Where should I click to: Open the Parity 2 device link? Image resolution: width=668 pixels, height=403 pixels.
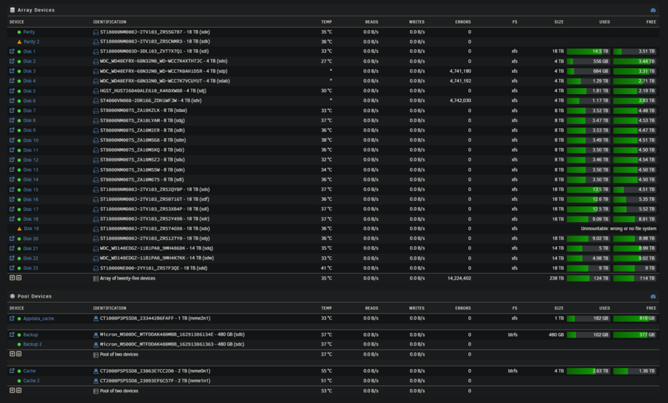point(31,42)
